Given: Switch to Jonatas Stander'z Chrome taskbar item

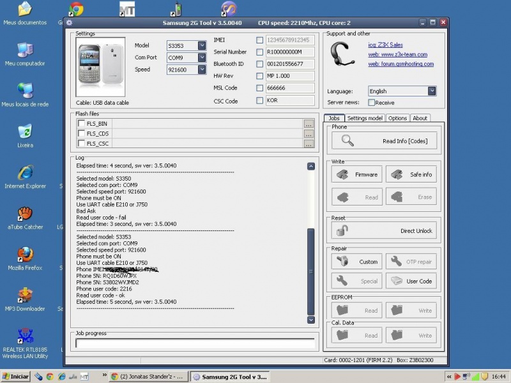Looking at the screenshot, I should pos(149,377).
